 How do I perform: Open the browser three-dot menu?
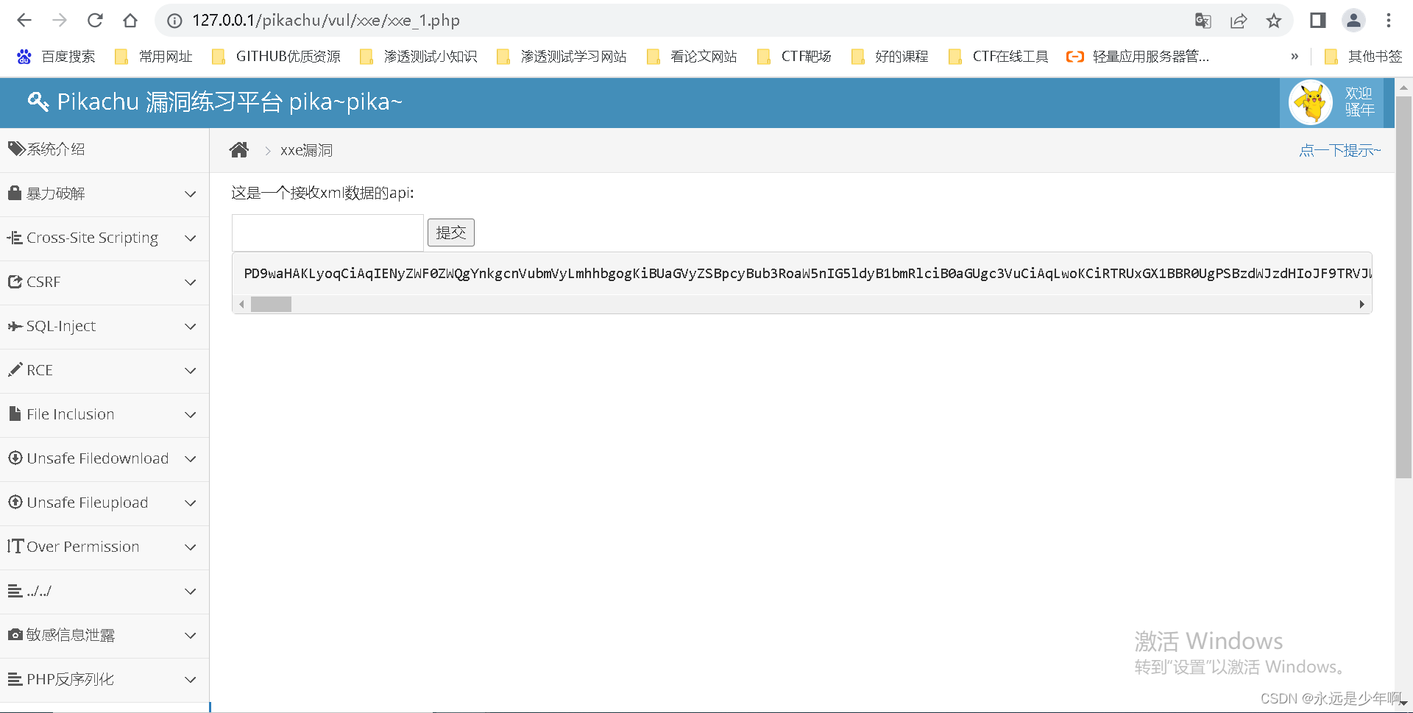pyautogui.click(x=1389, y=21)
